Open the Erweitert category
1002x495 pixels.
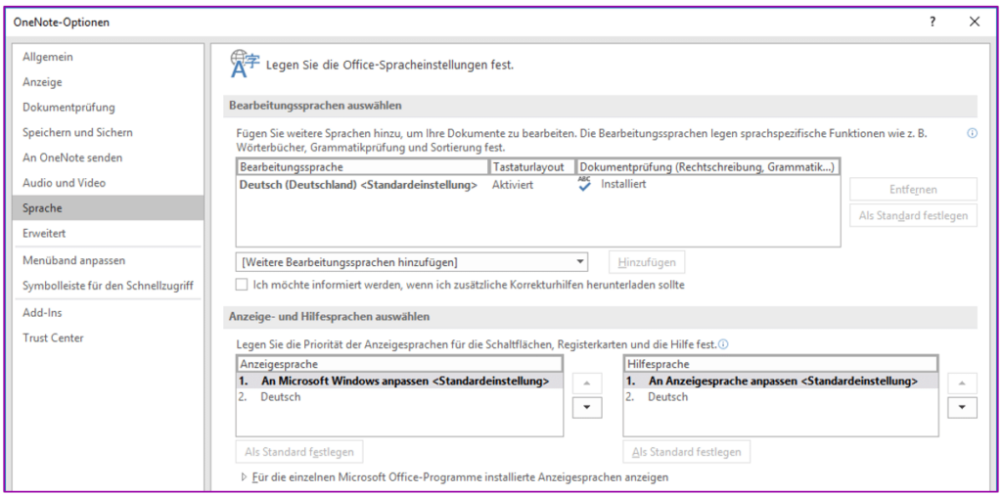pyautogui.click(x=109, y=233)
